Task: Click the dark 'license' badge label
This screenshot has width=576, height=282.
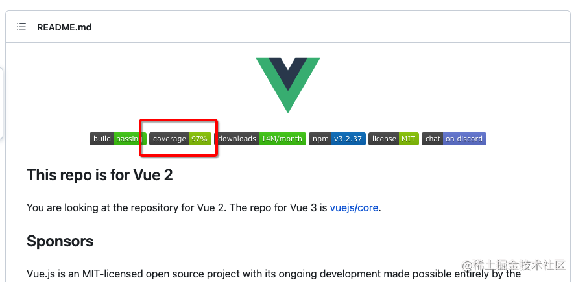Action: point(383,139)
